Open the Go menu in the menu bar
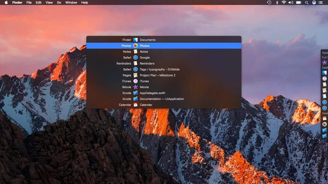This screenshot has width=328, height=184. [59, 3]
